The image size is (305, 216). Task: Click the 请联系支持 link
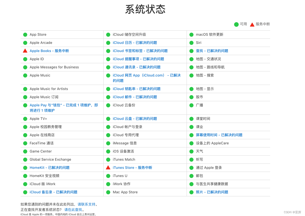click(86, 204)
